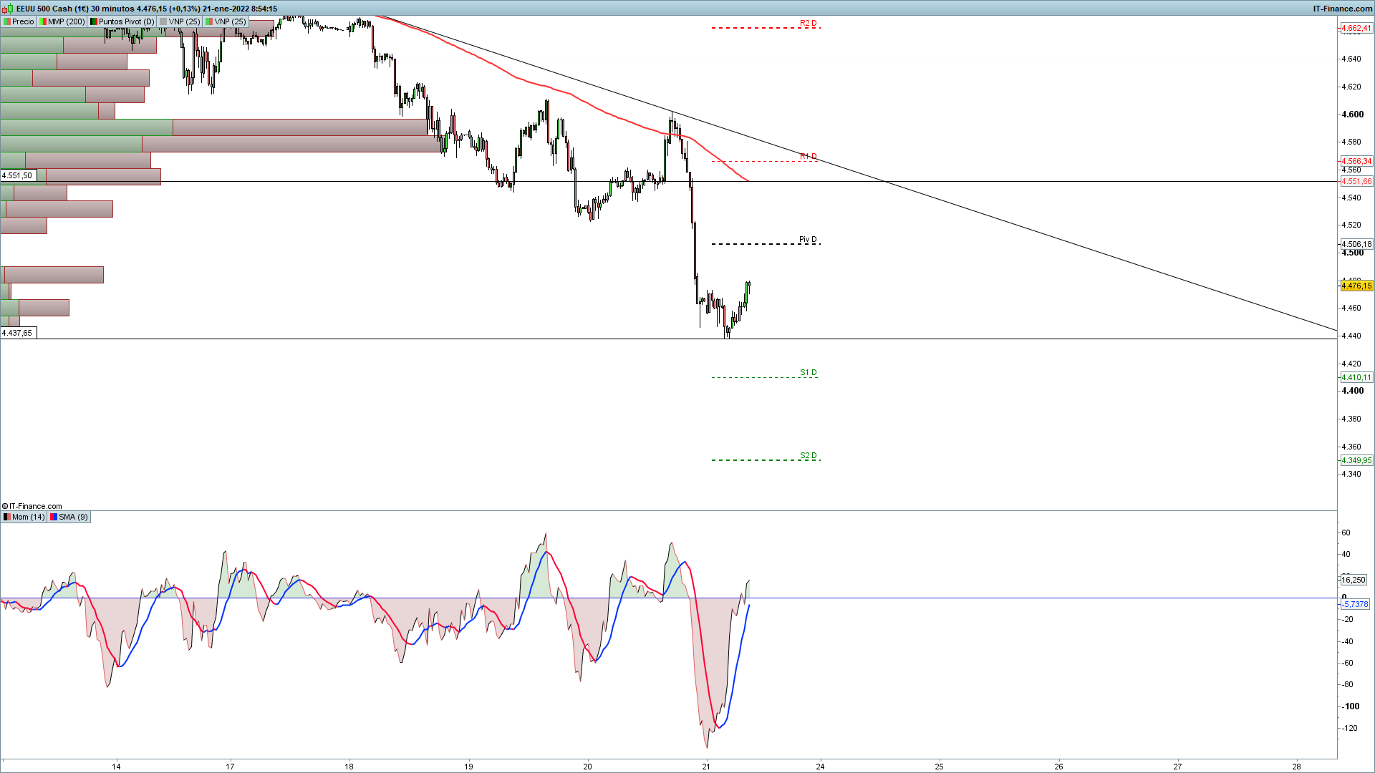1375x773 pixels.
Task: Click date label 26 on the time axis
Action: point(1058,767)
